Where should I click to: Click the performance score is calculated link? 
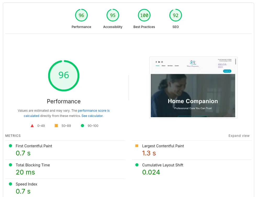coord(94,110)
